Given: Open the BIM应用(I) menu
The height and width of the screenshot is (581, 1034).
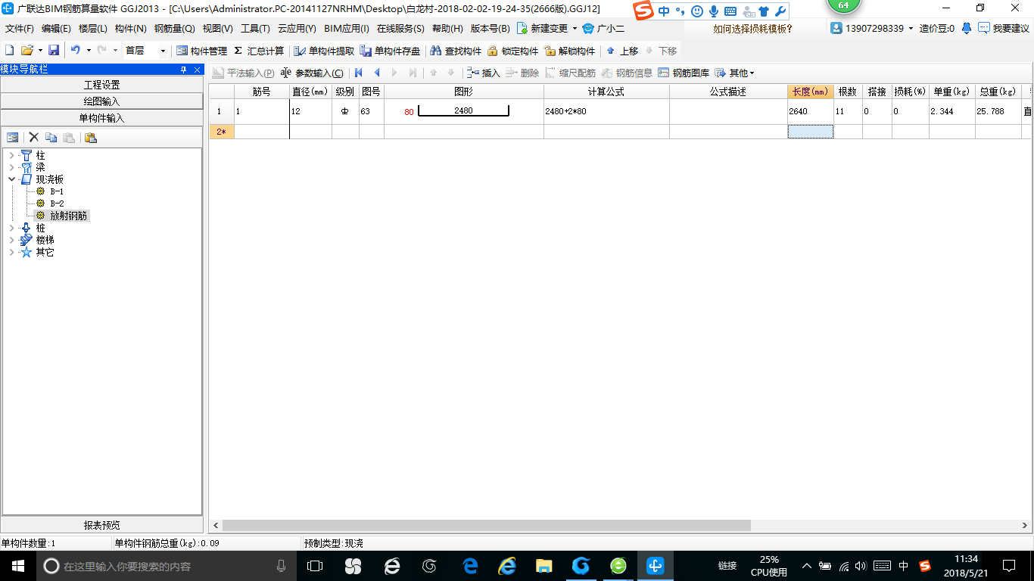Looking at the screenshot, I should tap(347, 29).
